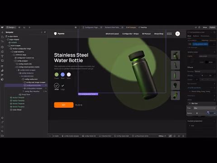The width and height of the screenshot is (217, 163).
Task: Open the Configurator + Stripe nav link
Action: (130, 34)
